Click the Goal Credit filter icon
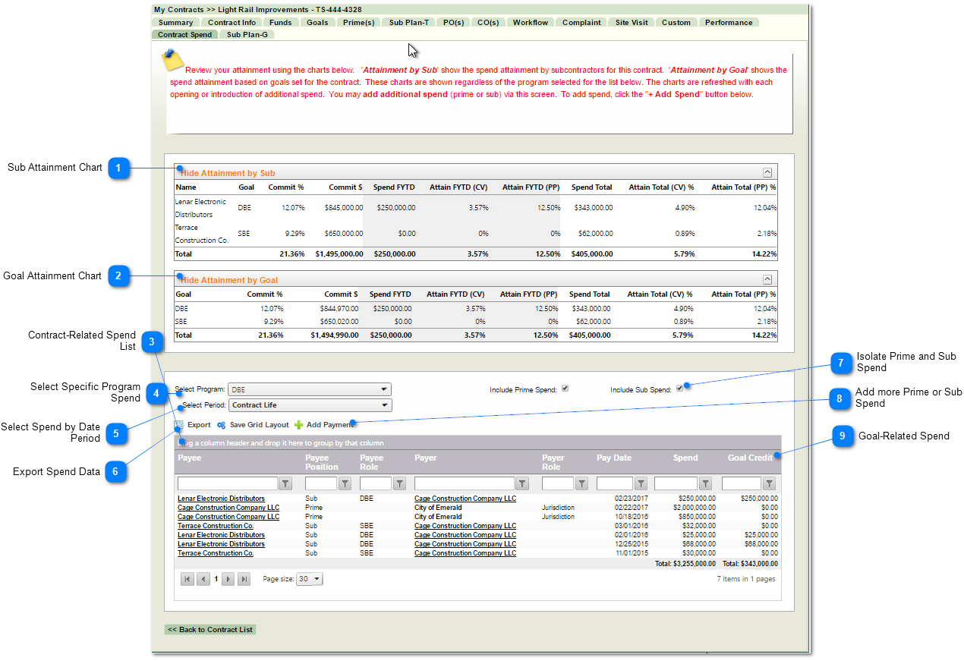The image size is (964, 661). pyautogui.click(x=769, y=483)
